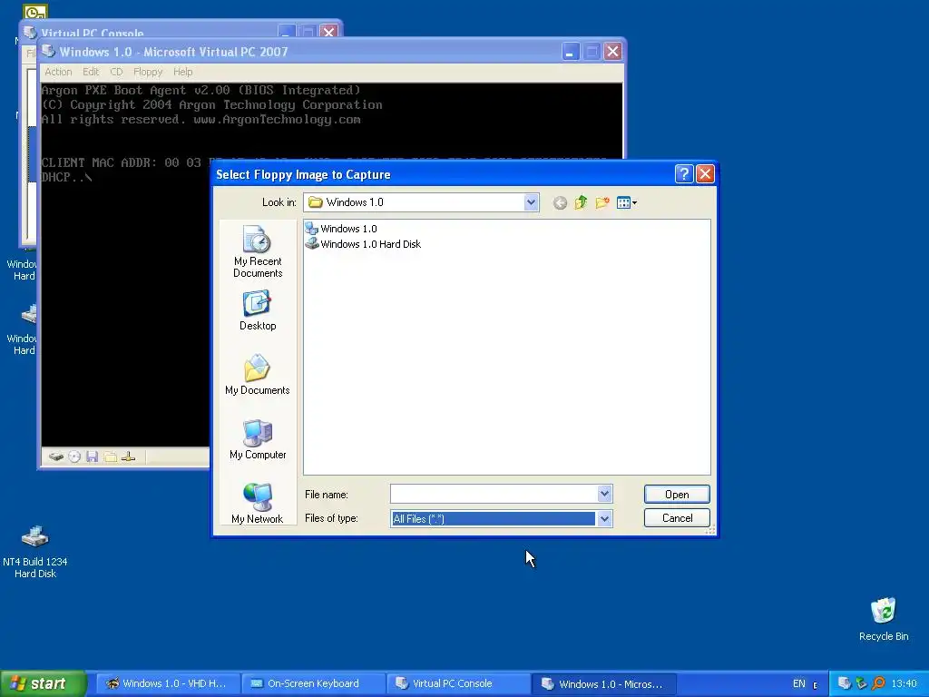This screenshot has width=929, height=697.
Task: Click the EN language indicator in taskbar
Action: pos(798,683)
